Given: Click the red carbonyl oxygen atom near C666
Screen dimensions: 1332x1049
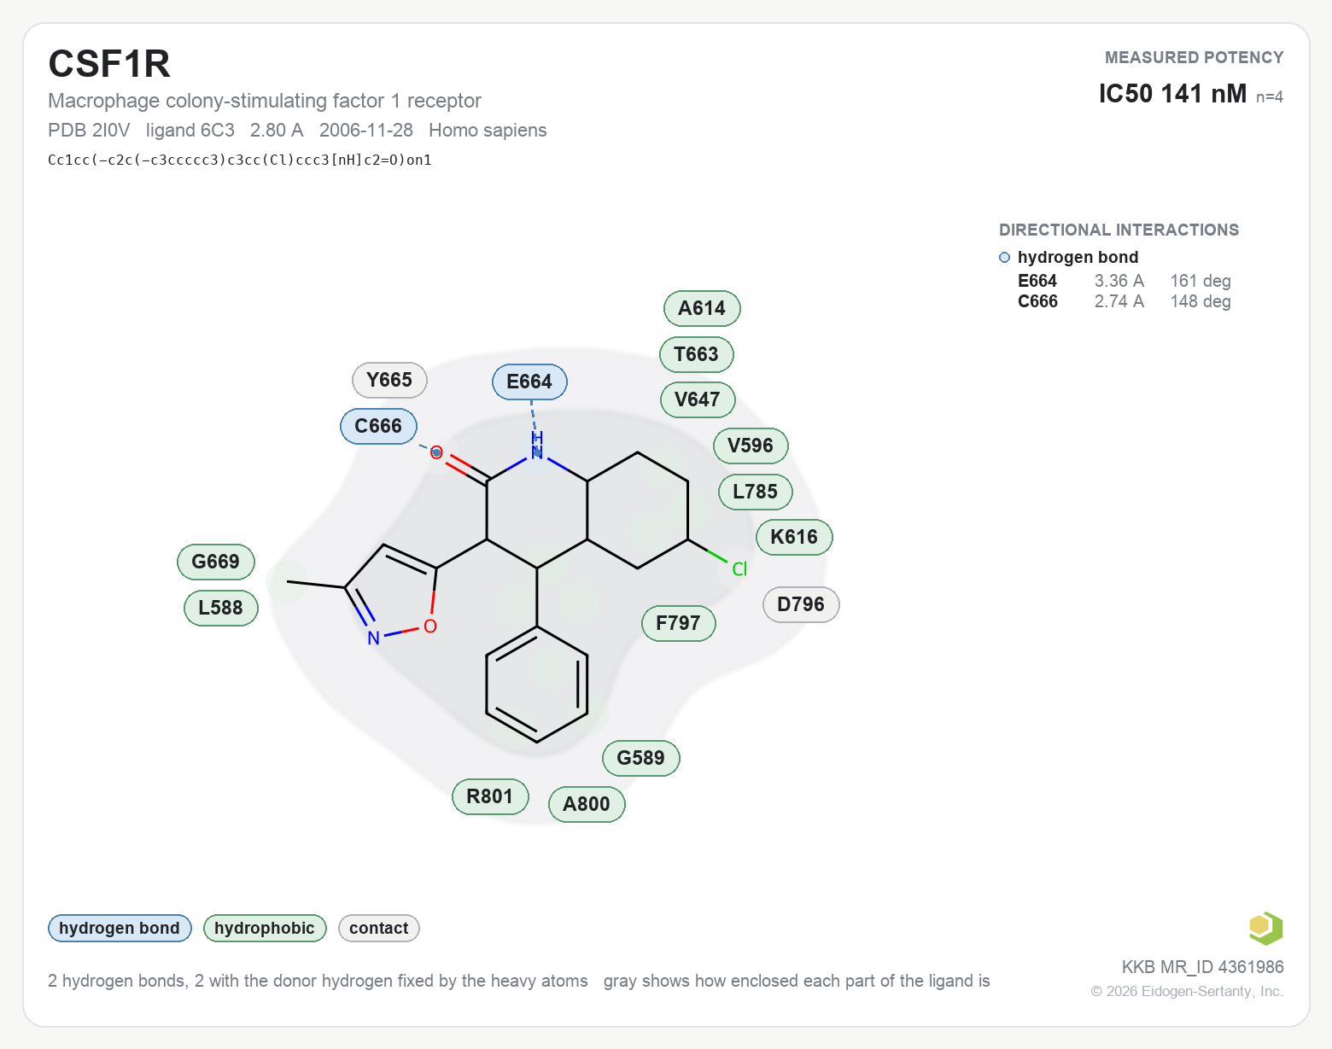Looking at the screenshot, I should coord(436,452).
